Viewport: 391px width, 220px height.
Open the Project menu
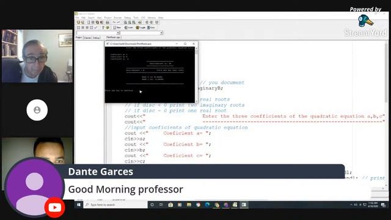108,18
